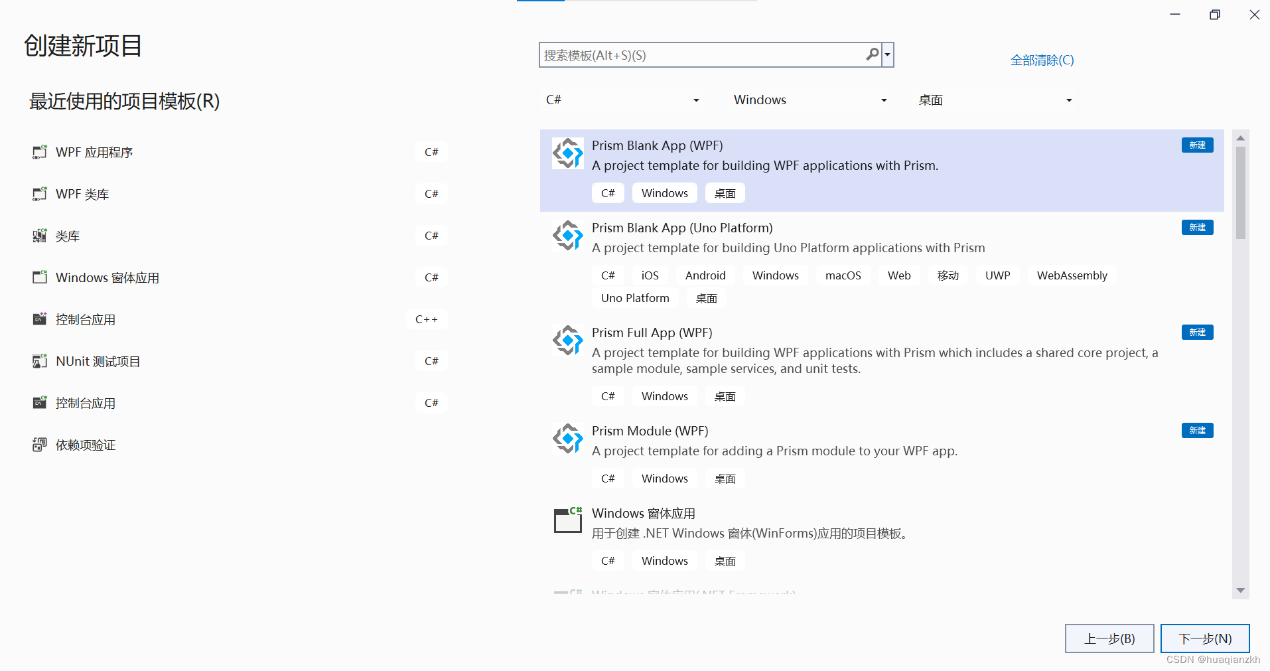Viewport: 1270px width, 671px height.
Task: Click the C# tag under Prism Blank App (WPF)
Action: point(608,193)
